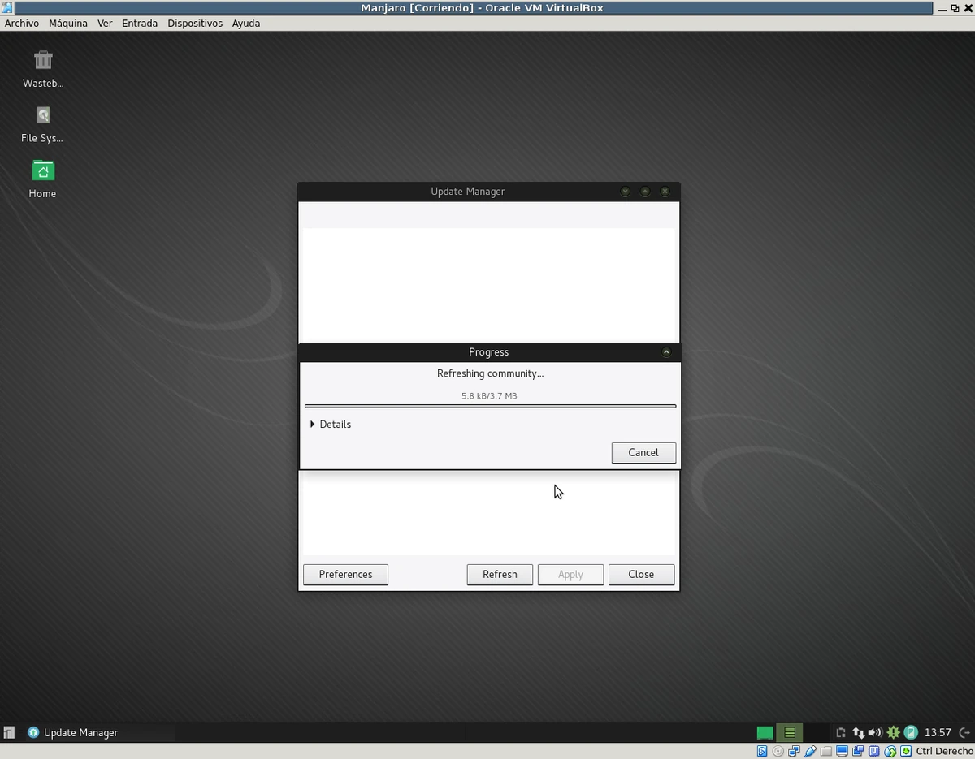Click the refresh progress bar

(489, 406)
